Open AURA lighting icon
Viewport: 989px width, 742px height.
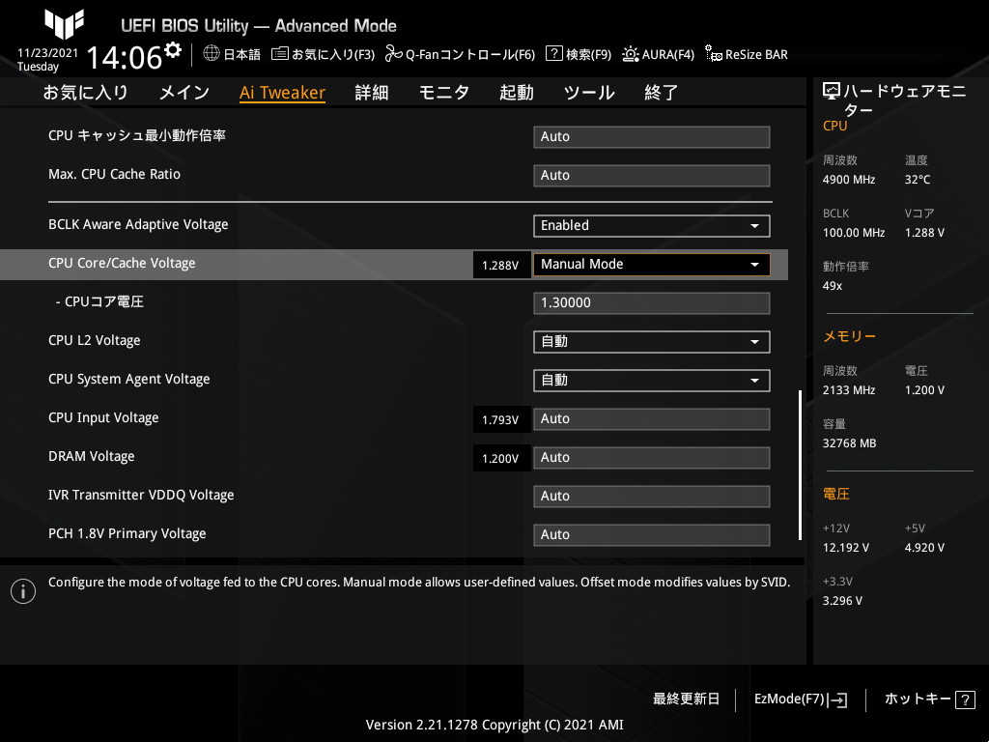tap(630, 54)
